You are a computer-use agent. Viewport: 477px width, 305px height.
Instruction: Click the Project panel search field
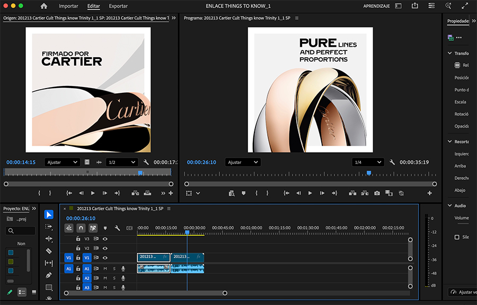click(x=21, y=231)
